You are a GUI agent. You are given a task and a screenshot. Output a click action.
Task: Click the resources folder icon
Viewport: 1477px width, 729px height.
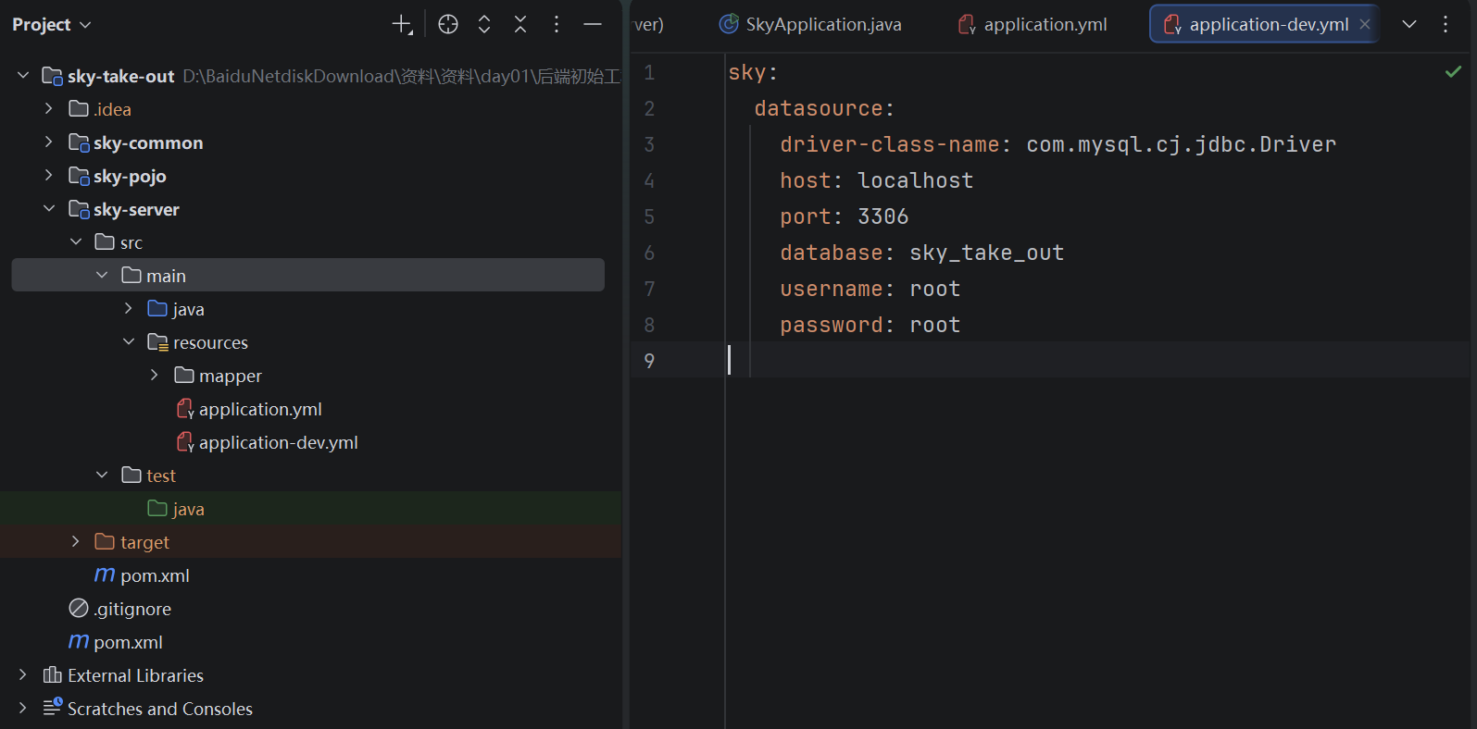157,342
